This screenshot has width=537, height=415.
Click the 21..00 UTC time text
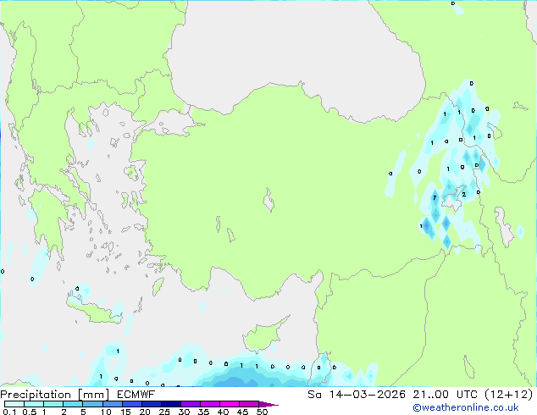point(446,395)
